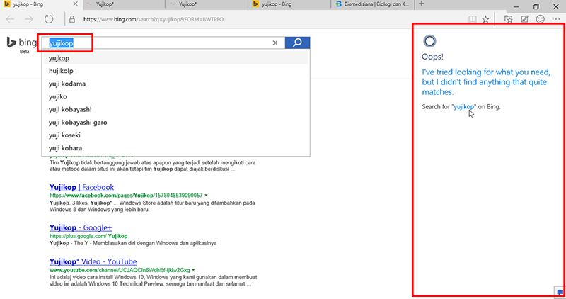This screenshot has width=566, height=299.
Task: Choose suggestion 'yuji kobayashi garo'
Action: pyautogui.click(x=175, y=122)
